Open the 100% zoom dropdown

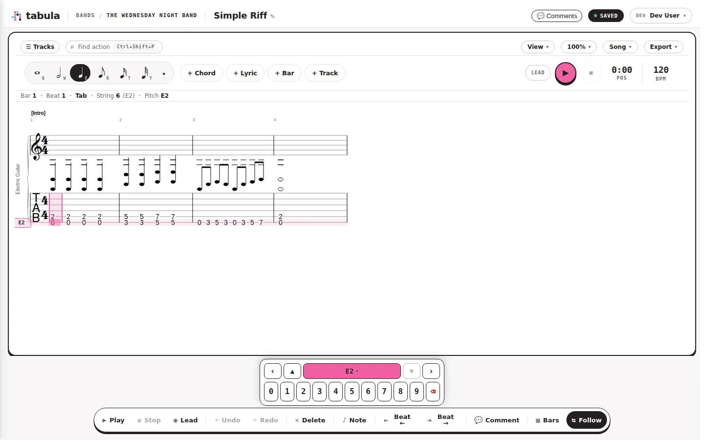click(579, 47)
